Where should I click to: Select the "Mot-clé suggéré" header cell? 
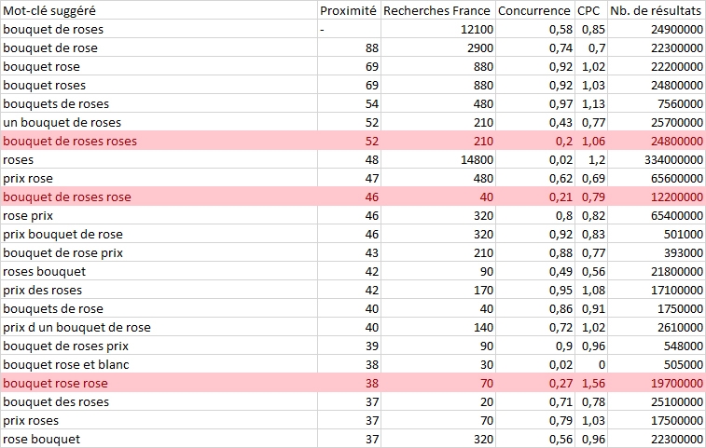click(x=159, y=10)
